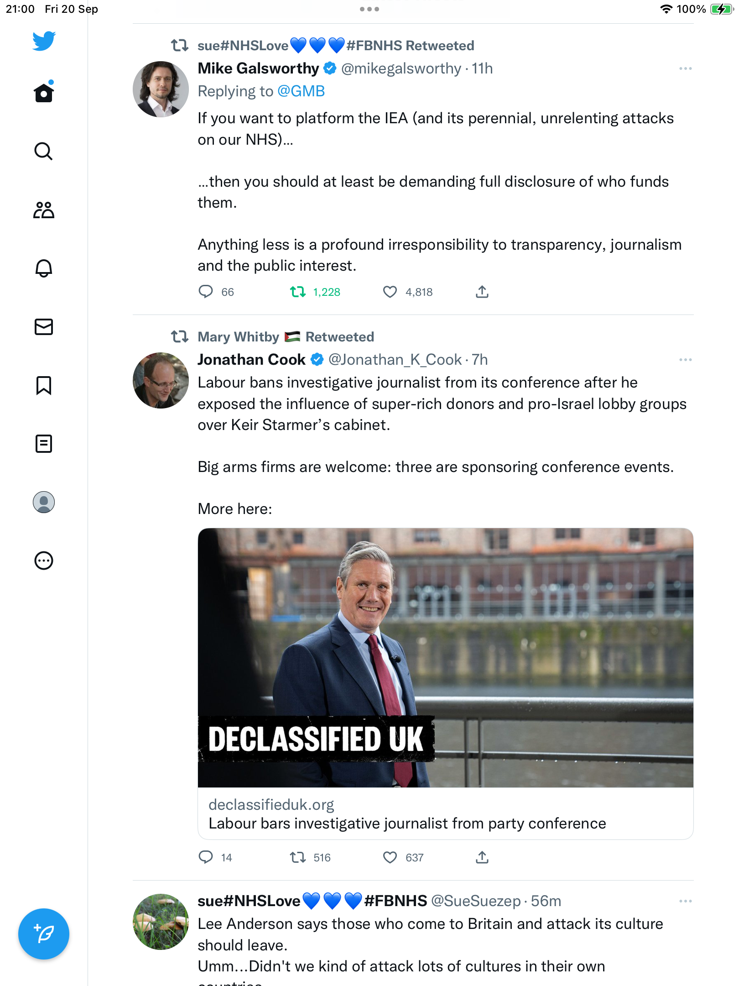739x986 pixels.
Task: Open the Home feed icon
Action: pyautogui.click(x=44, y=93)
